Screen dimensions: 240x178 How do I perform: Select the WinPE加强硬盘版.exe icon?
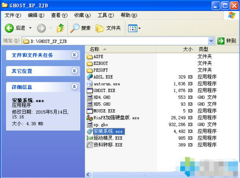pos(90,118)
